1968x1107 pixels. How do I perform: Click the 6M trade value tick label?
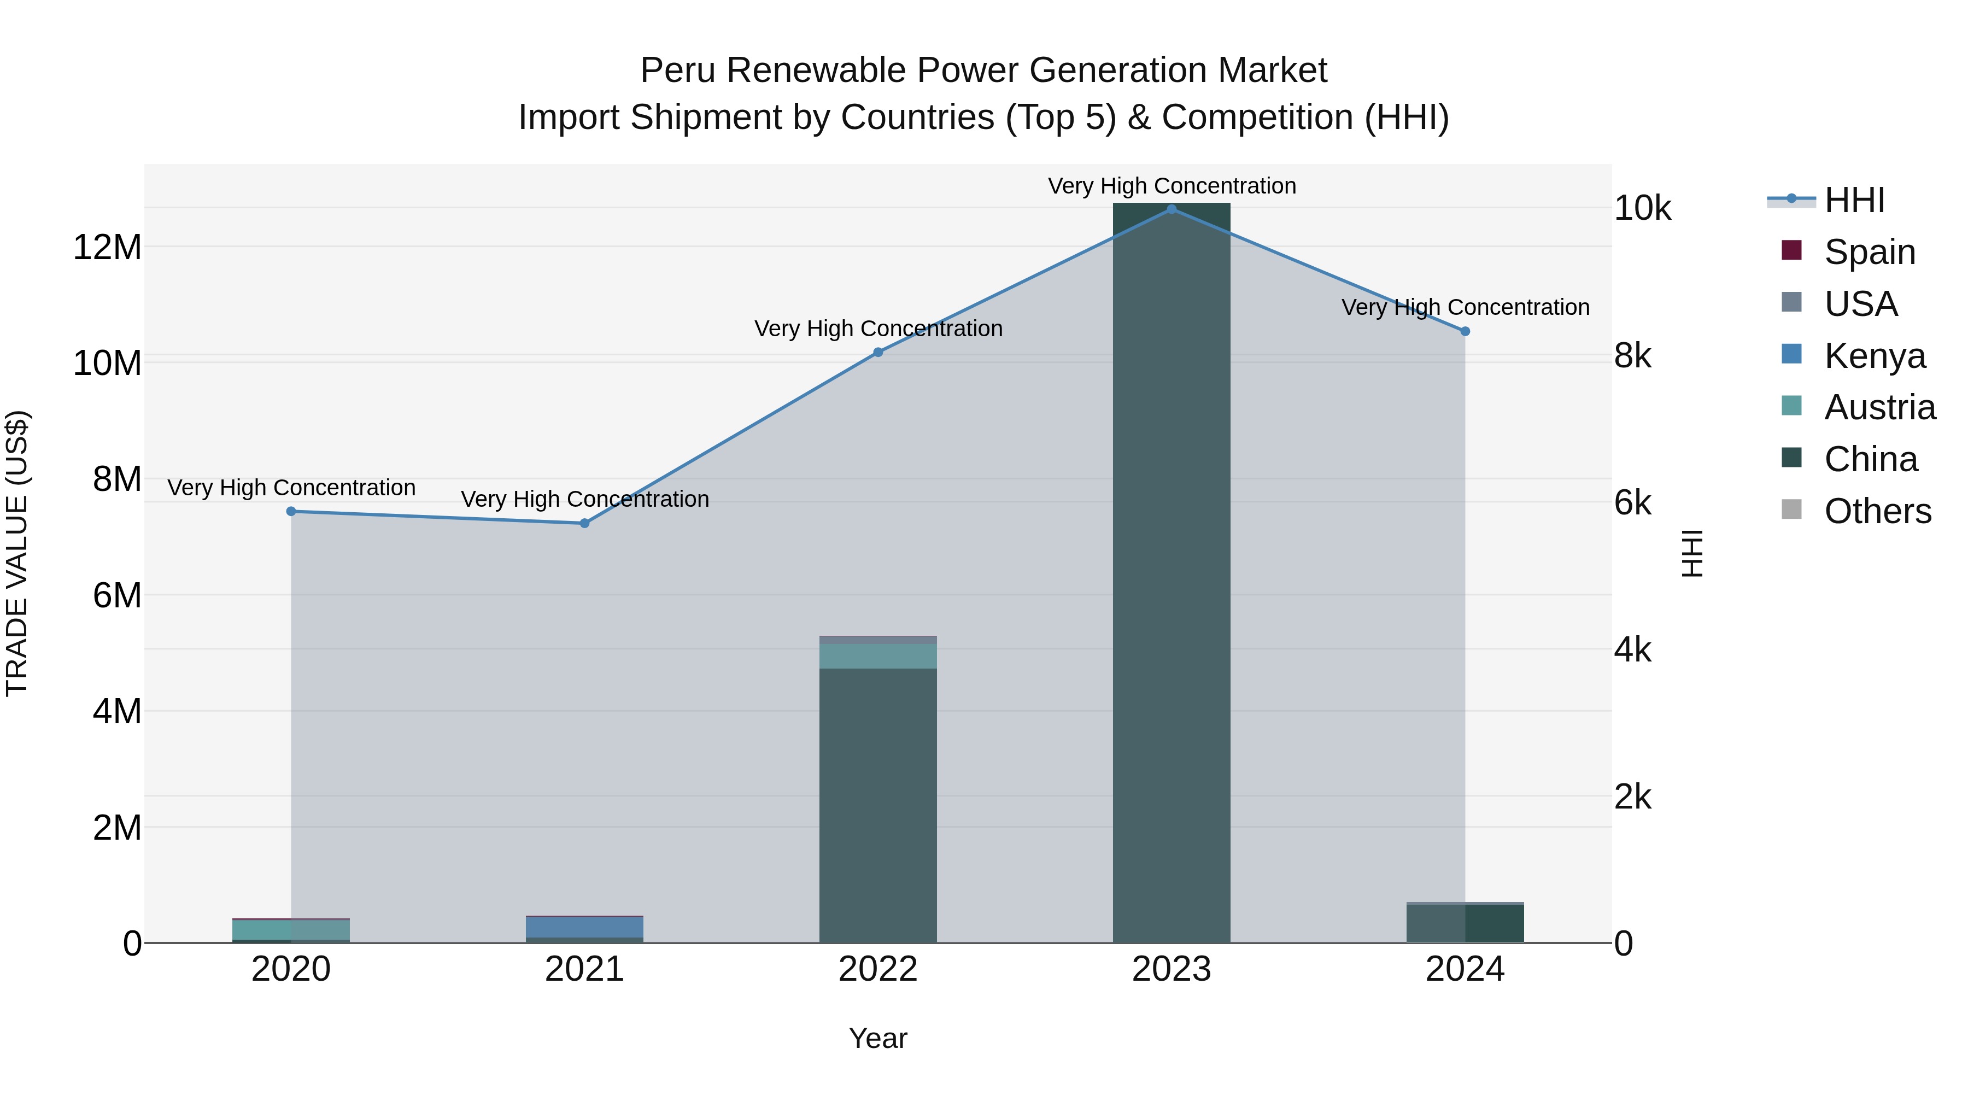pos(117,595)
